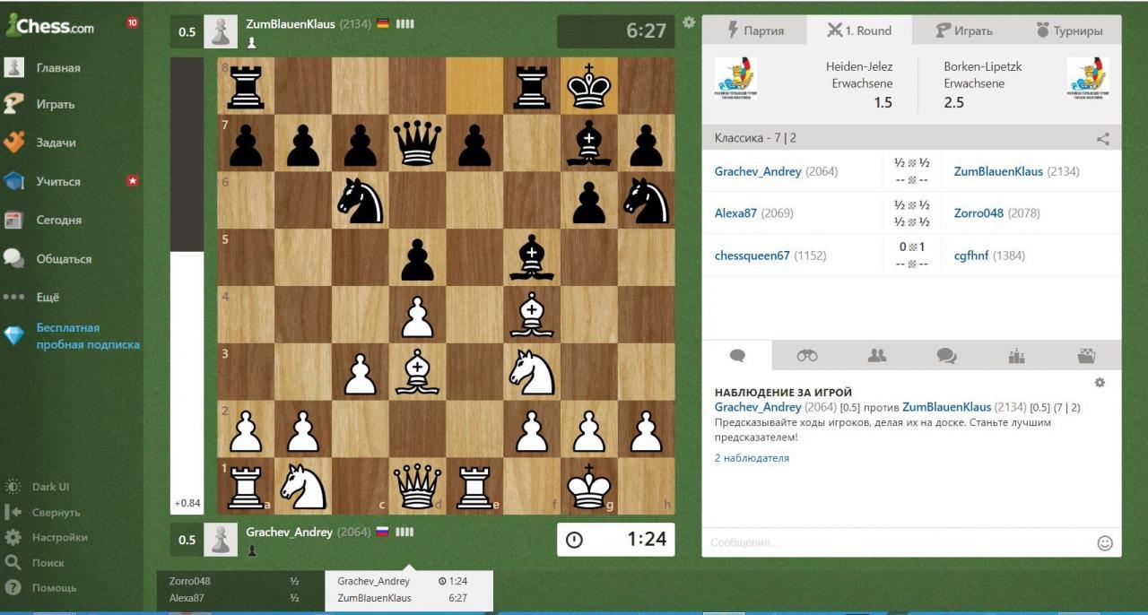The height and width of the screenshot is (615, 1148).
Task: Open Zorro048 profile in match list
Action: (x=978, y=213)
